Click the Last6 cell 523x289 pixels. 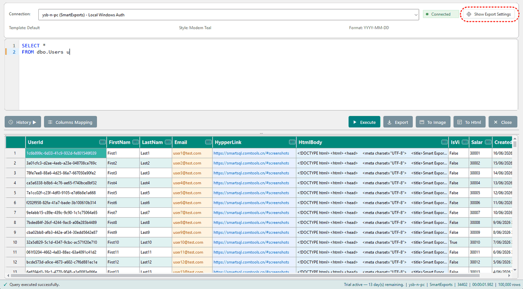point(156,203)
